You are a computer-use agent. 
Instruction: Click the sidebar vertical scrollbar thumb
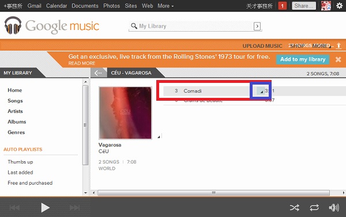85,125
